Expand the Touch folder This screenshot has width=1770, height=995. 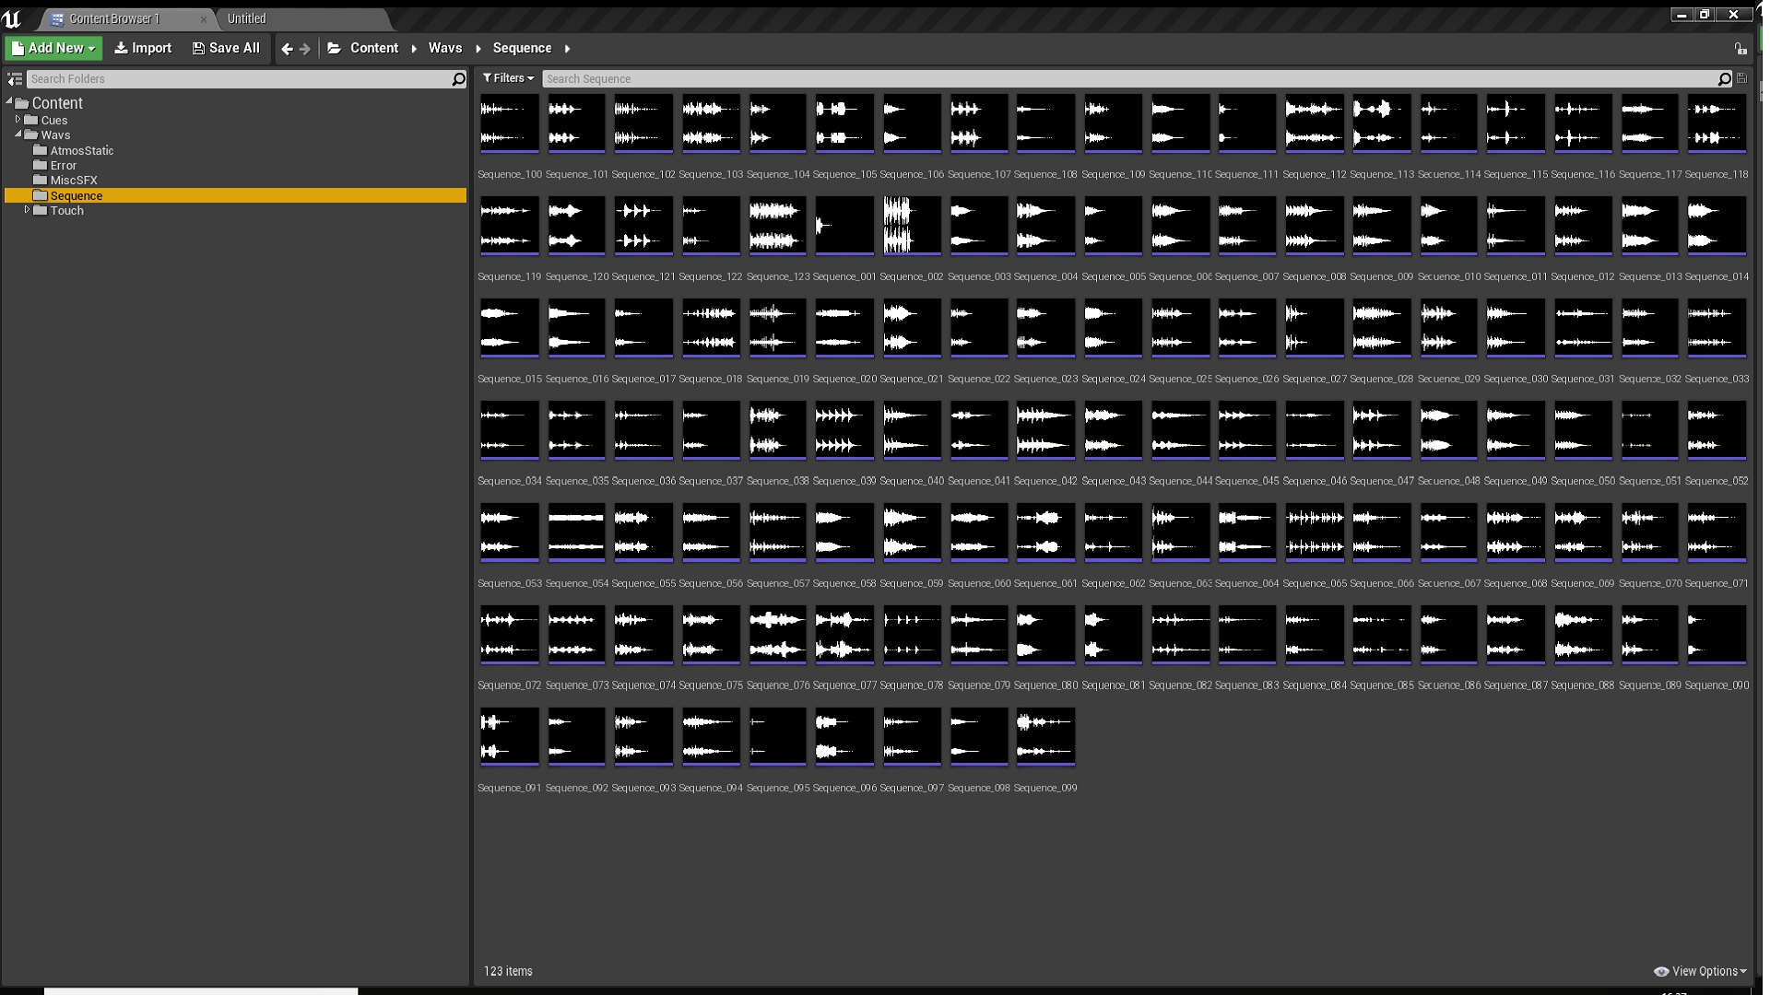click(28, 210)
